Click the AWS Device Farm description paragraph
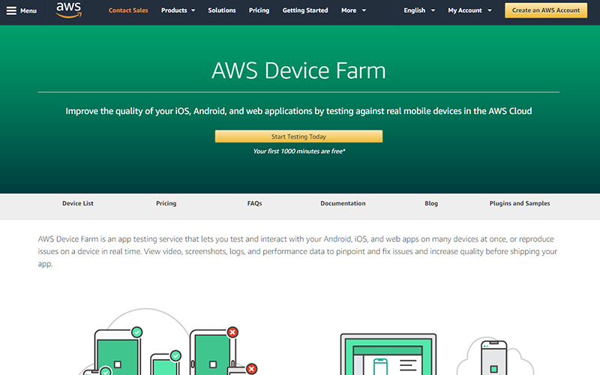 pos(298,251)
